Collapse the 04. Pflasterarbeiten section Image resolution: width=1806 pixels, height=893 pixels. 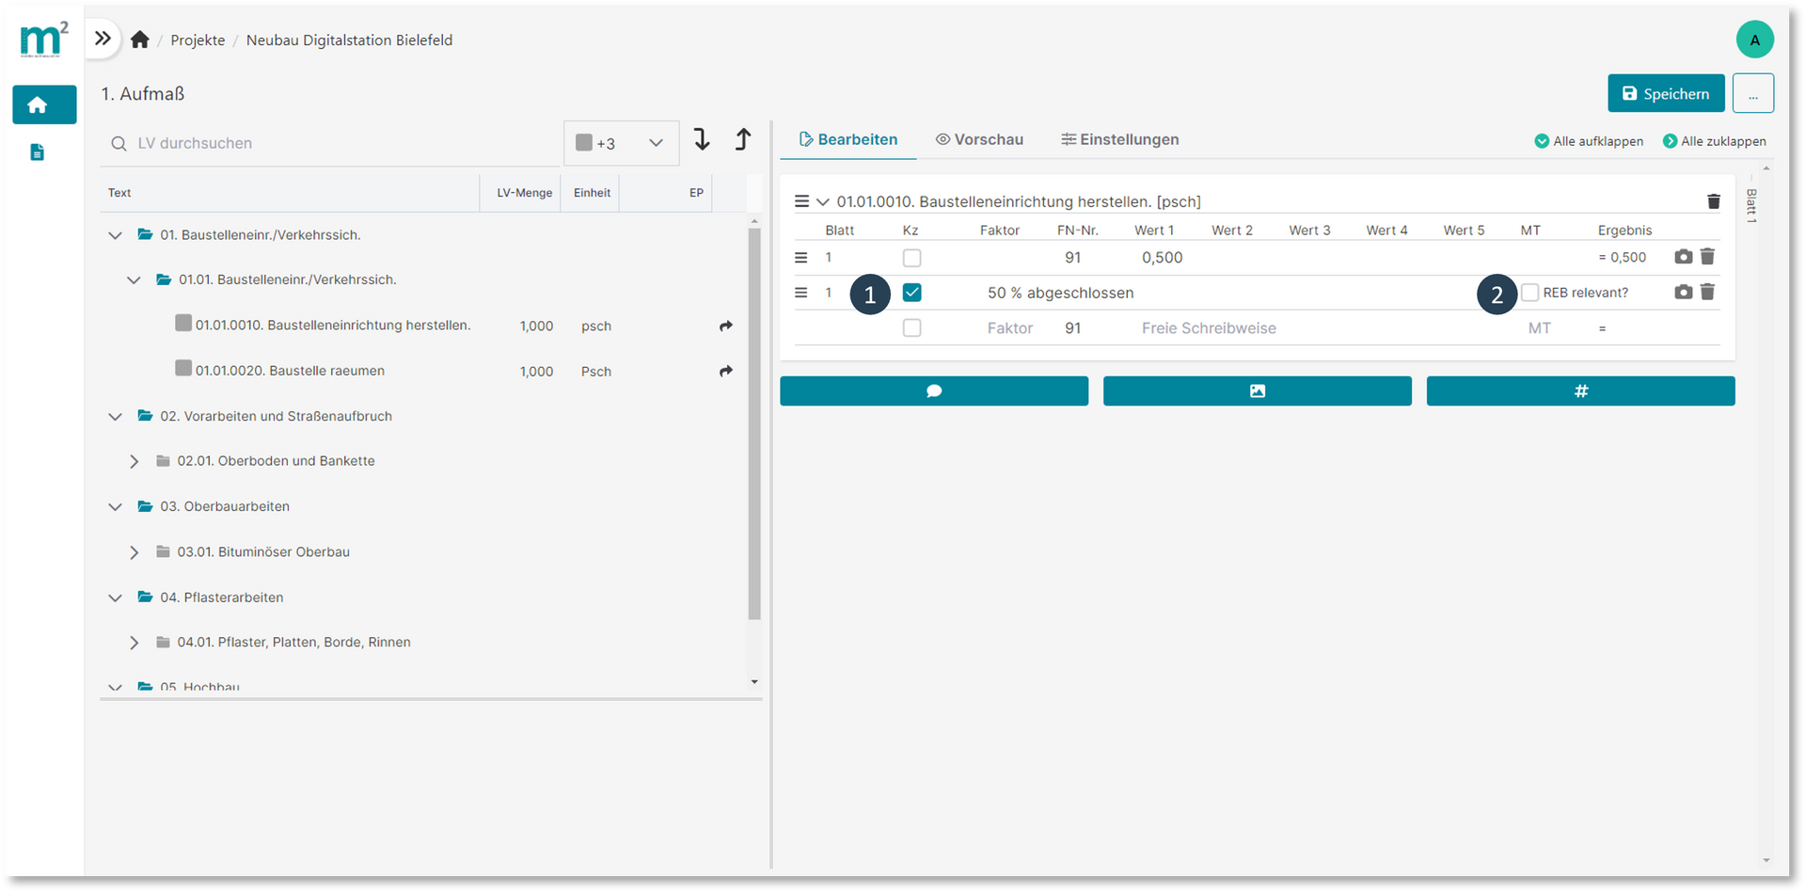pos(115,598)
